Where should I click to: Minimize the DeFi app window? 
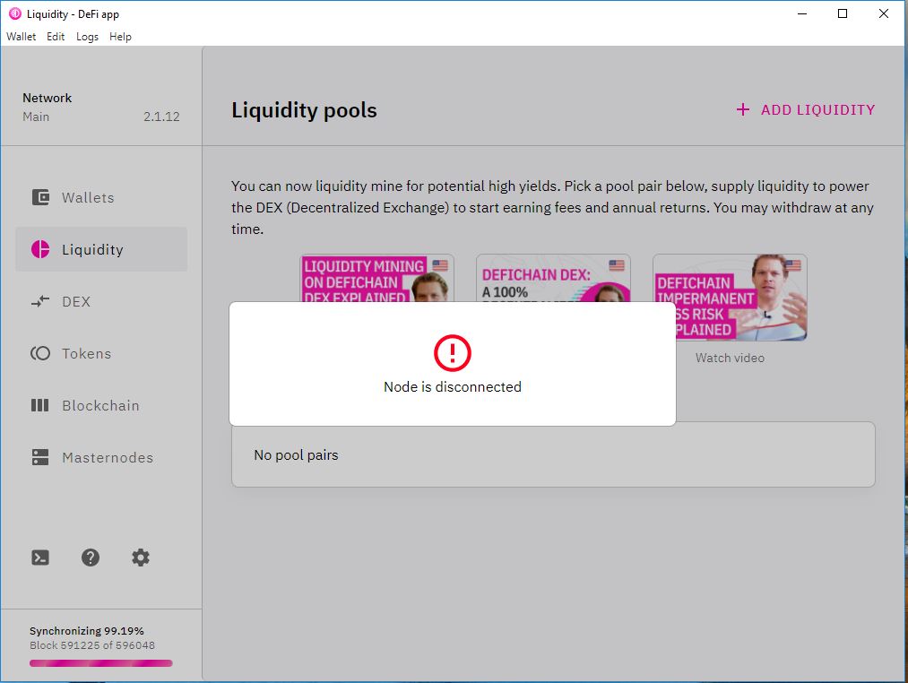(x=802, y=14)
